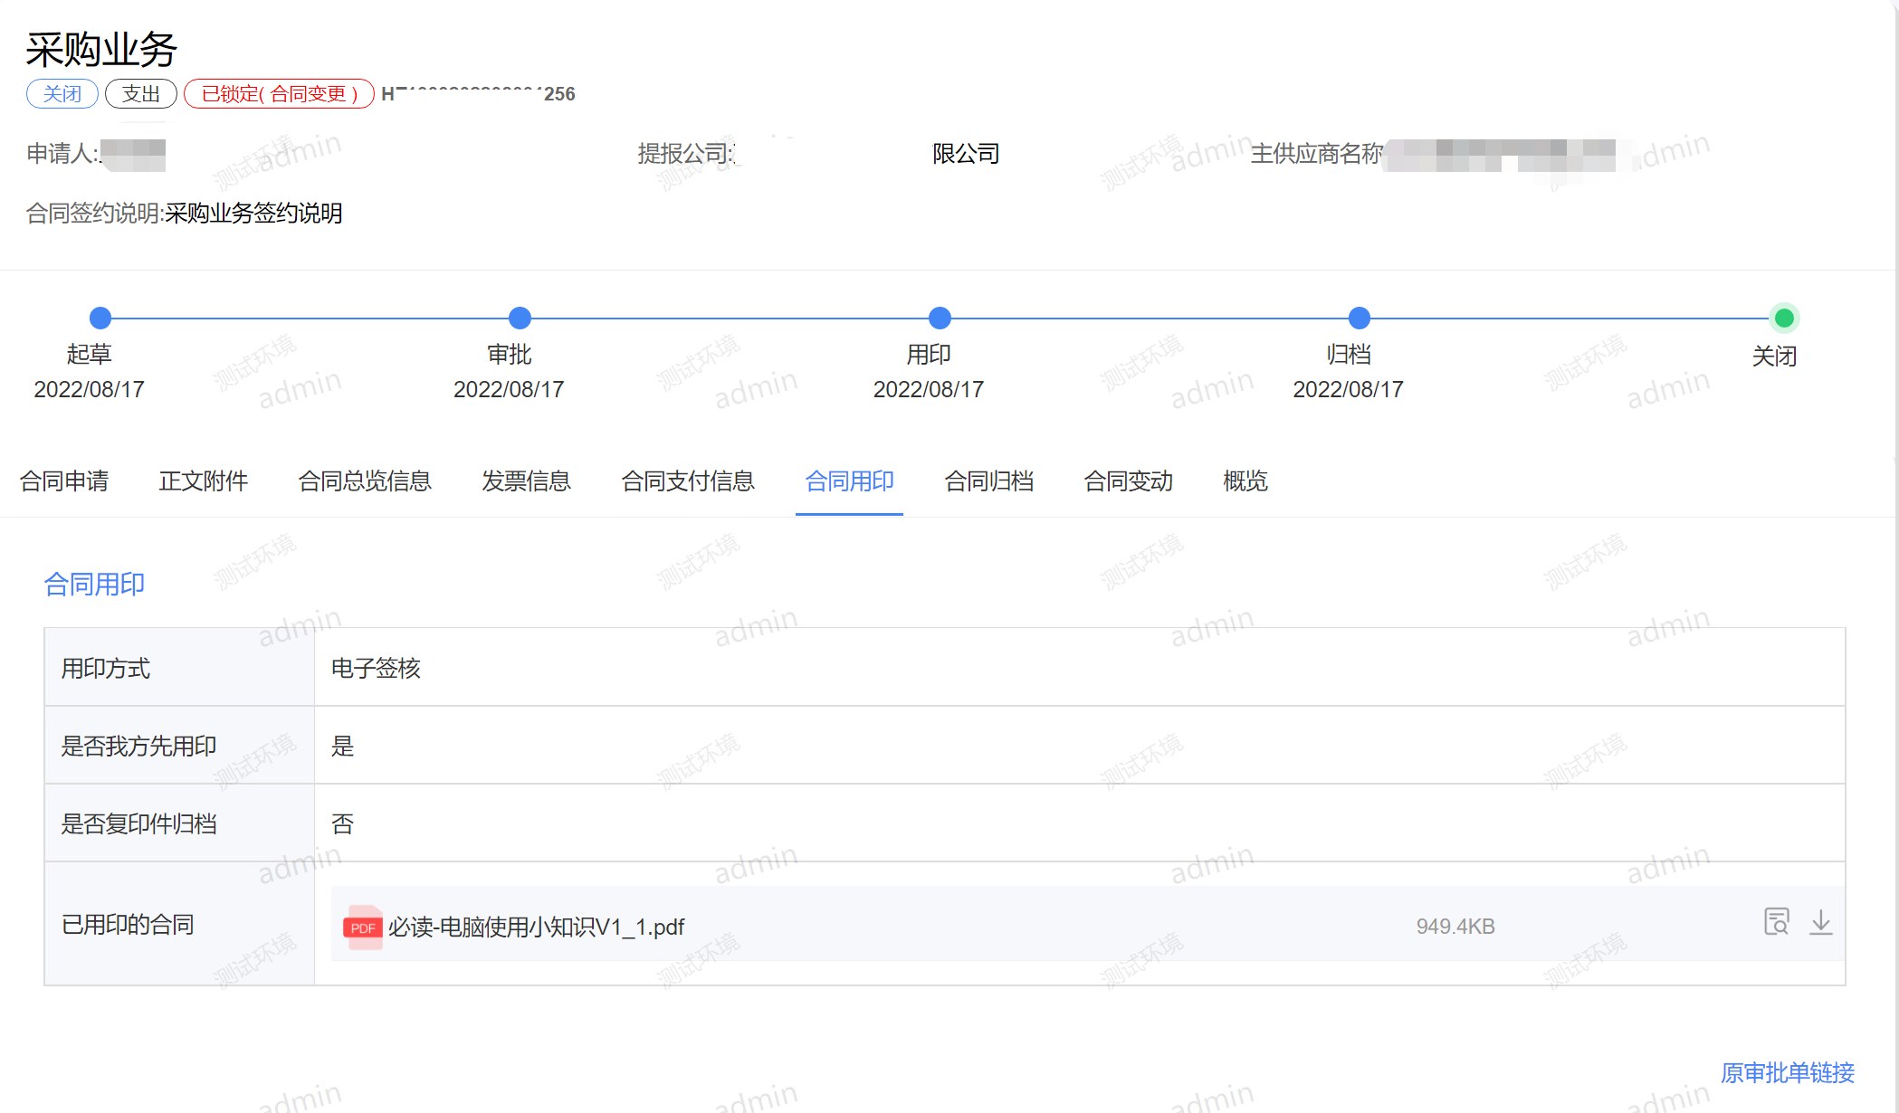Viewport: 1899px width, 1113px height.
Task: Download the signed contract PDF
Action: coord(1820,922)
